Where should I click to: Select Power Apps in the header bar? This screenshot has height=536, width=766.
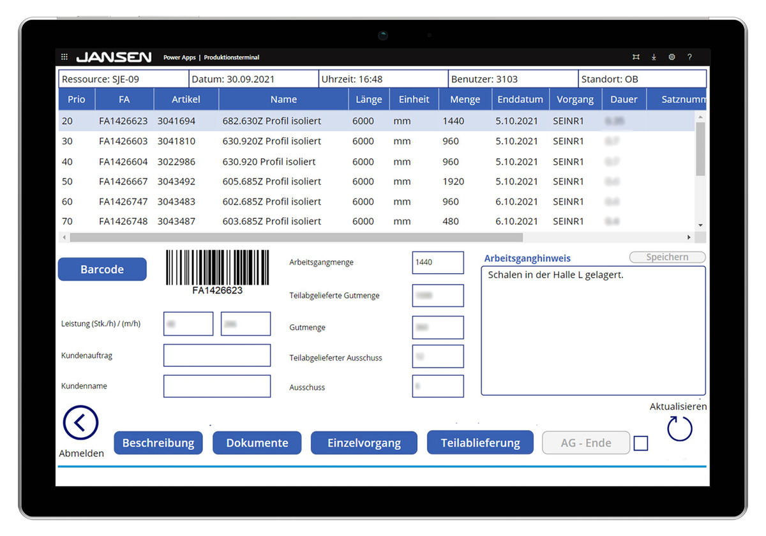click(x=179, y=57)
